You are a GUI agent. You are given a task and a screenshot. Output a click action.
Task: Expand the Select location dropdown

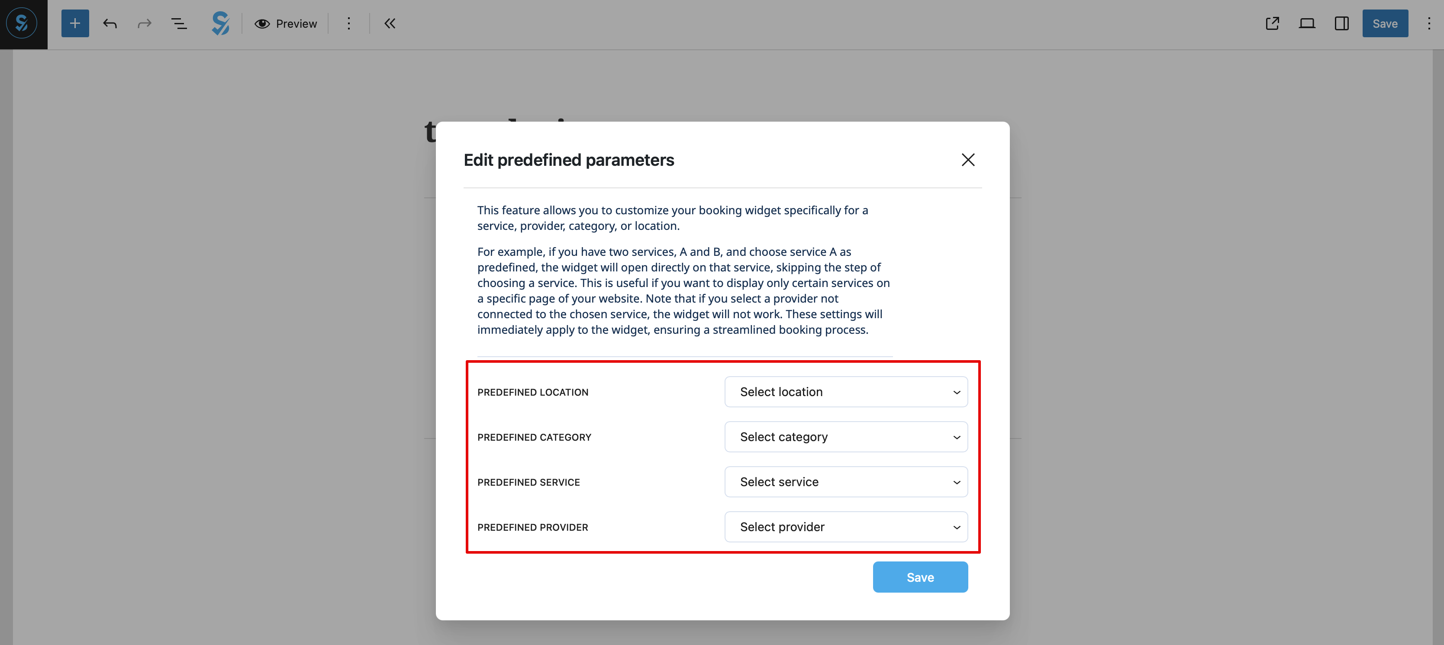click(x=845, y=392)
